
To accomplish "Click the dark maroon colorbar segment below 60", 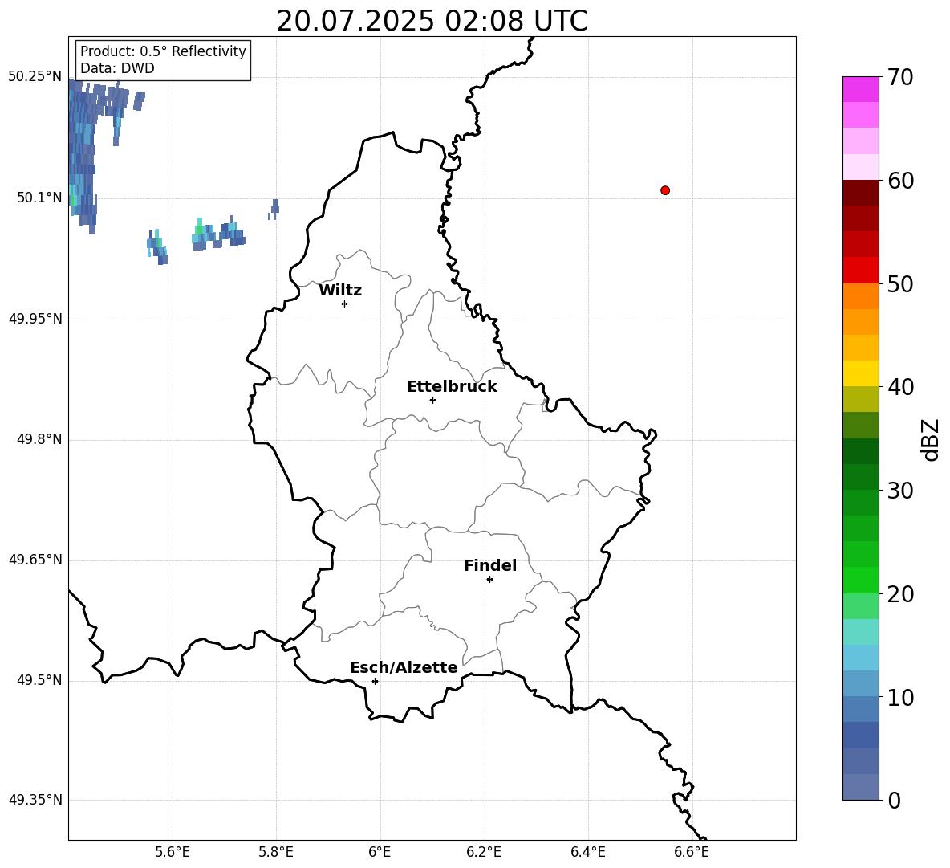I will click(x=861, y=193).
